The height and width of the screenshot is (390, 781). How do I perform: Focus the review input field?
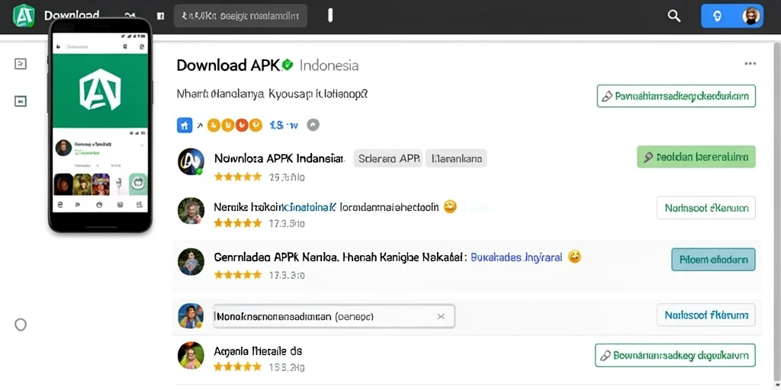pos(334,316)
